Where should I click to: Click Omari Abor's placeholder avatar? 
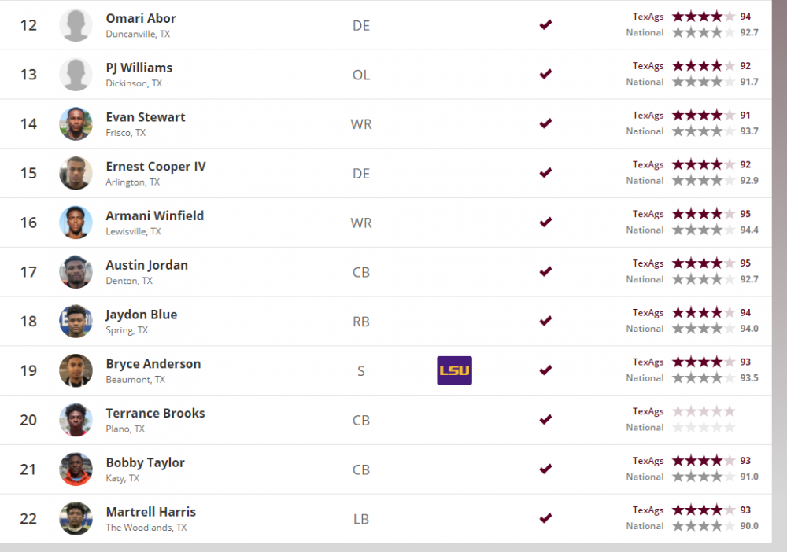click(76, 25)
